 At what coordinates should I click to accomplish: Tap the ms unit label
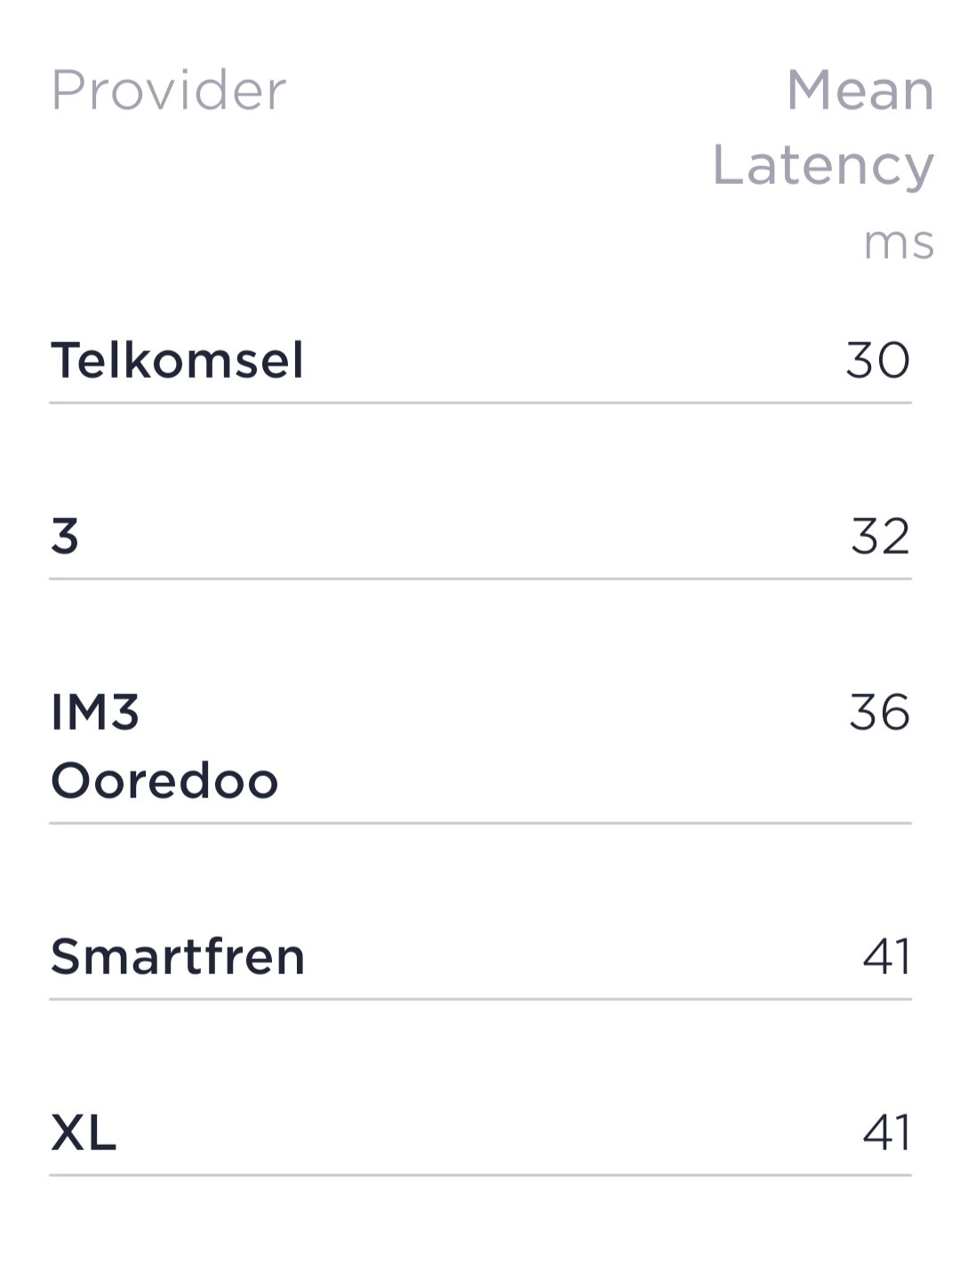point(899,243)
